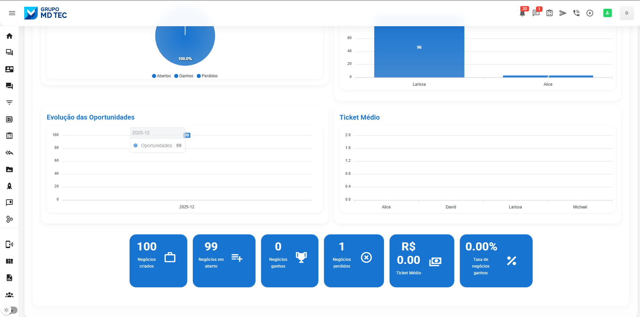The image size is (640, 317).
Task: Click the Negócios criados card
Action: pos(158,261)
